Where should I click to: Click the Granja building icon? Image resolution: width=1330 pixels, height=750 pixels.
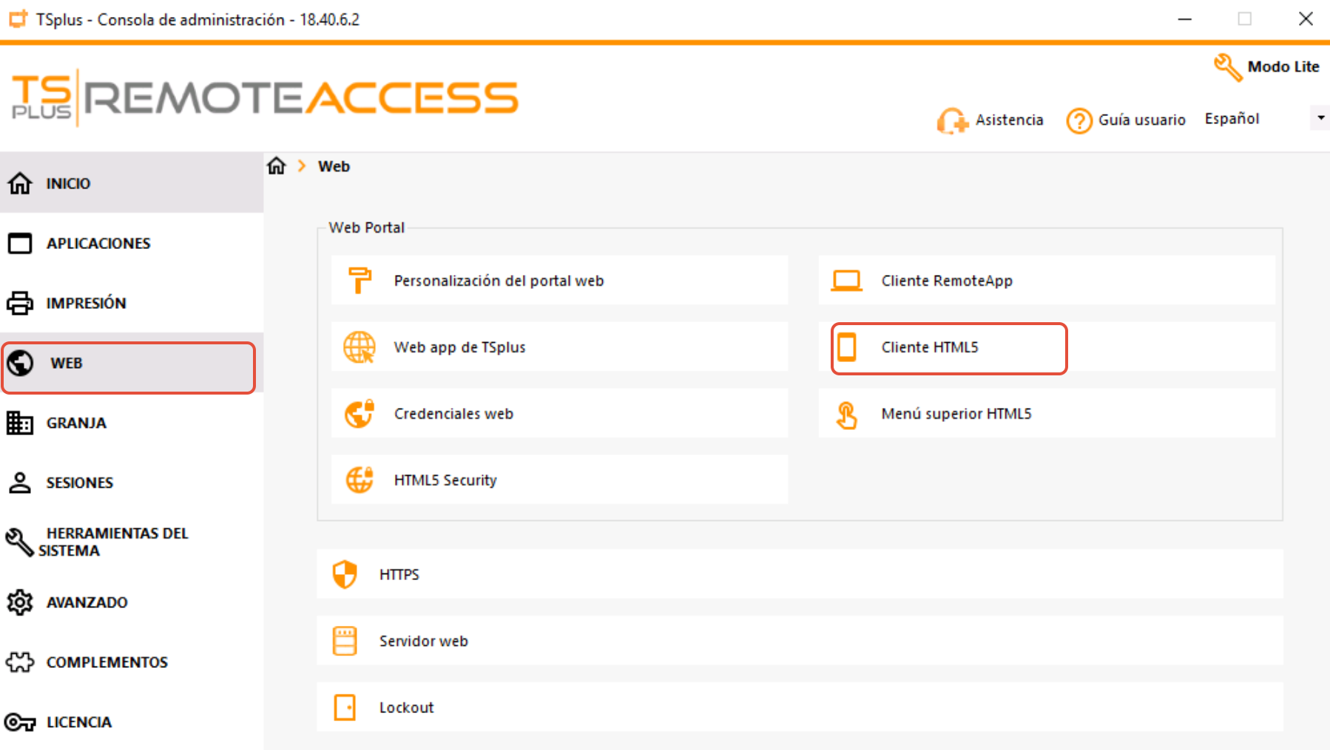[20, 423]
